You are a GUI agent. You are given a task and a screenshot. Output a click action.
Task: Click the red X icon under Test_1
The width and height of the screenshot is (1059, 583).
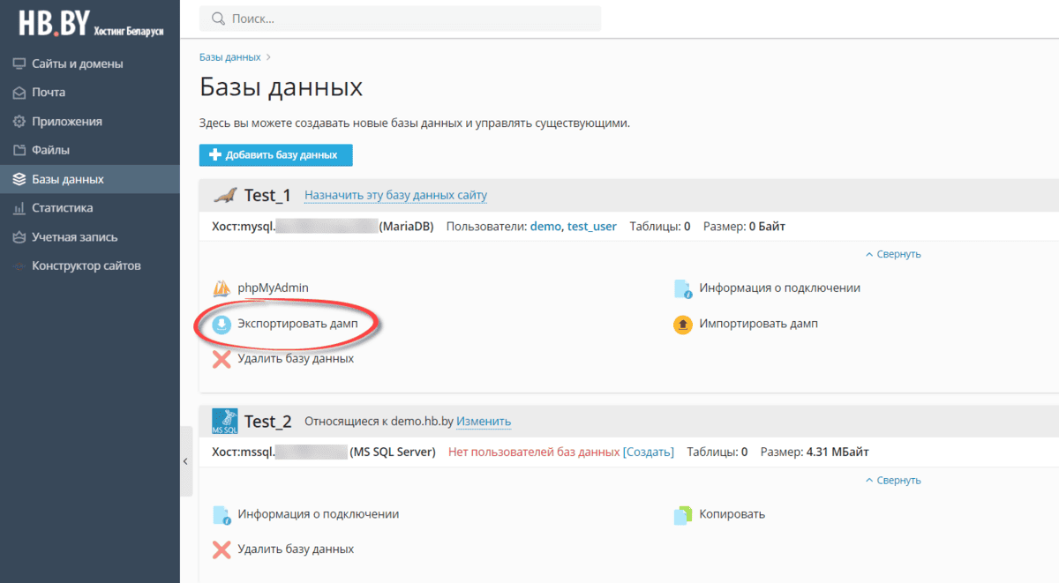pos(222,359)
